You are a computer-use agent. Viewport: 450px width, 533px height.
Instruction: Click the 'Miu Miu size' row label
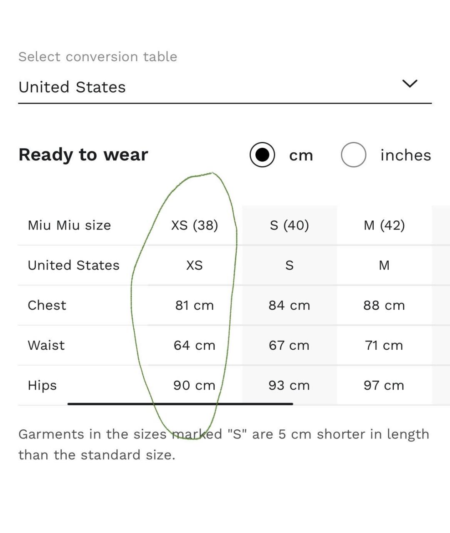point(69,225)
